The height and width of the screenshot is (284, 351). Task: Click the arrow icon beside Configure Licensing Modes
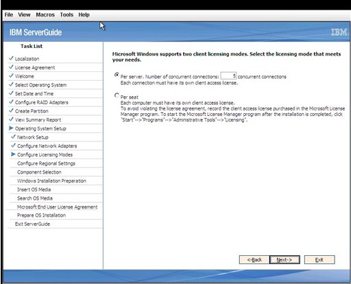pos(13,154)
